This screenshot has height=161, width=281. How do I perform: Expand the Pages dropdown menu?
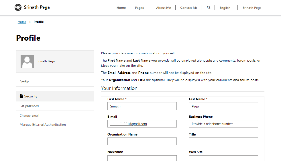point(141,8)
